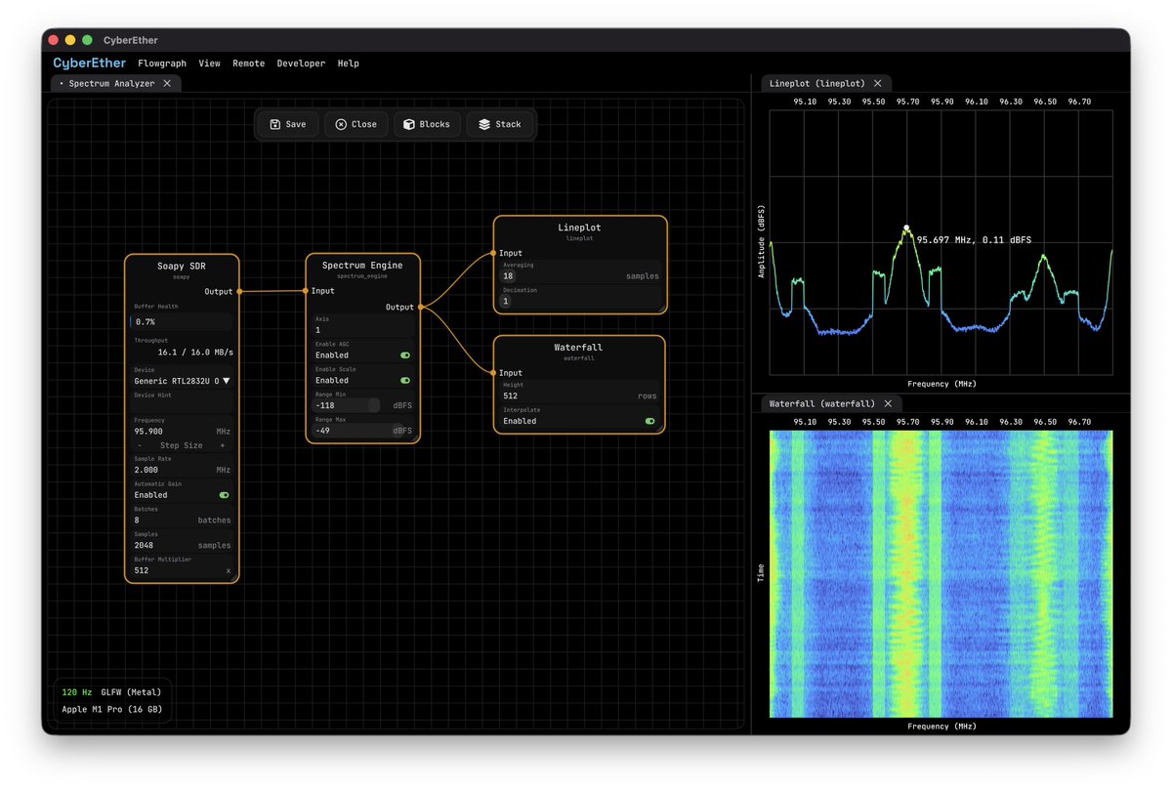The image size is (1172, 790).
Task: Toggle Enable AGC in Spectrum Engine
Action: tap(405, 355)
